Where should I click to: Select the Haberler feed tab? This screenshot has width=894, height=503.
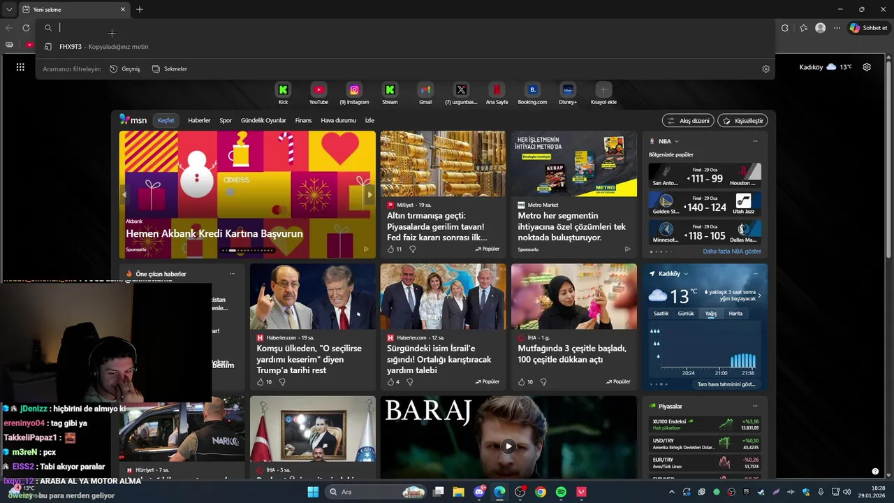coord(199,120)
